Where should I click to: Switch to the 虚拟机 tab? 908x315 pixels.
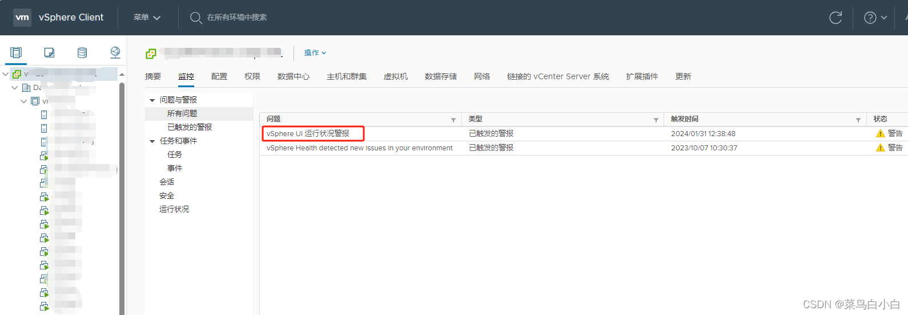[x=396, y=76]
